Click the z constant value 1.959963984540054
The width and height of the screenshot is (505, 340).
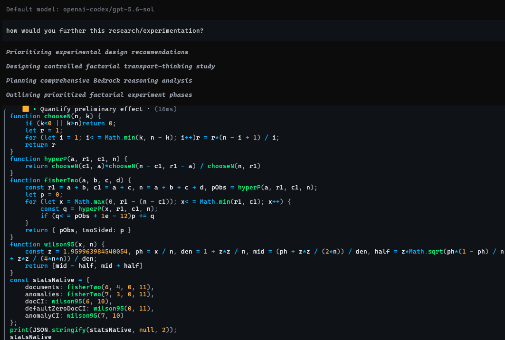(x=95, y=252)
